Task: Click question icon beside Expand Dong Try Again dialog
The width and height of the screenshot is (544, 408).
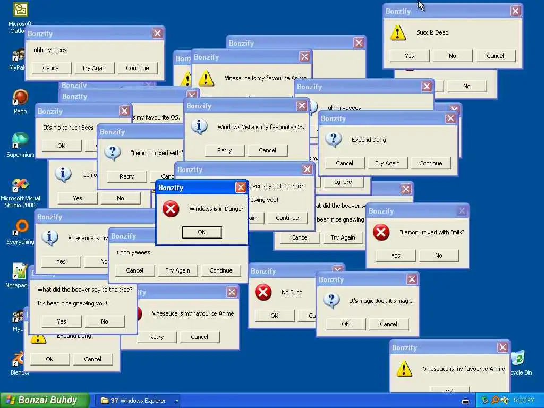Action: [x=334, y=140]
